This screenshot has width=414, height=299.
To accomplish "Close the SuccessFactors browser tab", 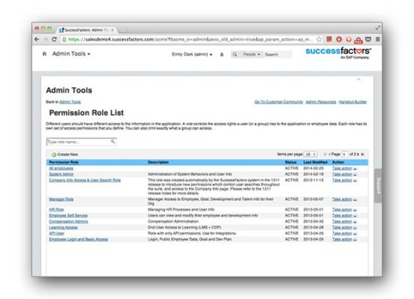I will 112,30.
